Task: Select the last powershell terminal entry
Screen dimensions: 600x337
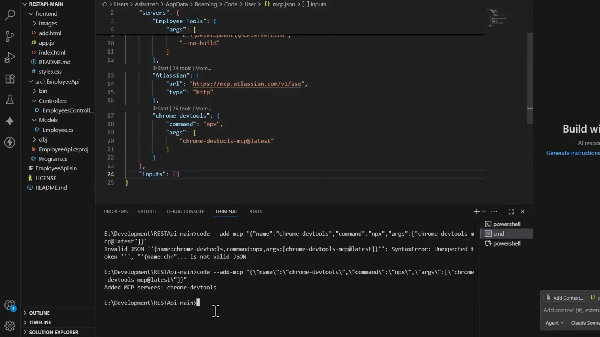Action: [506, 243]
